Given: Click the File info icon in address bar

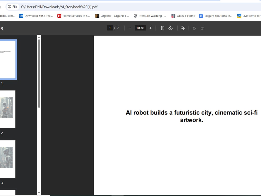Looking at the screenshot, I should coord(9,7).
